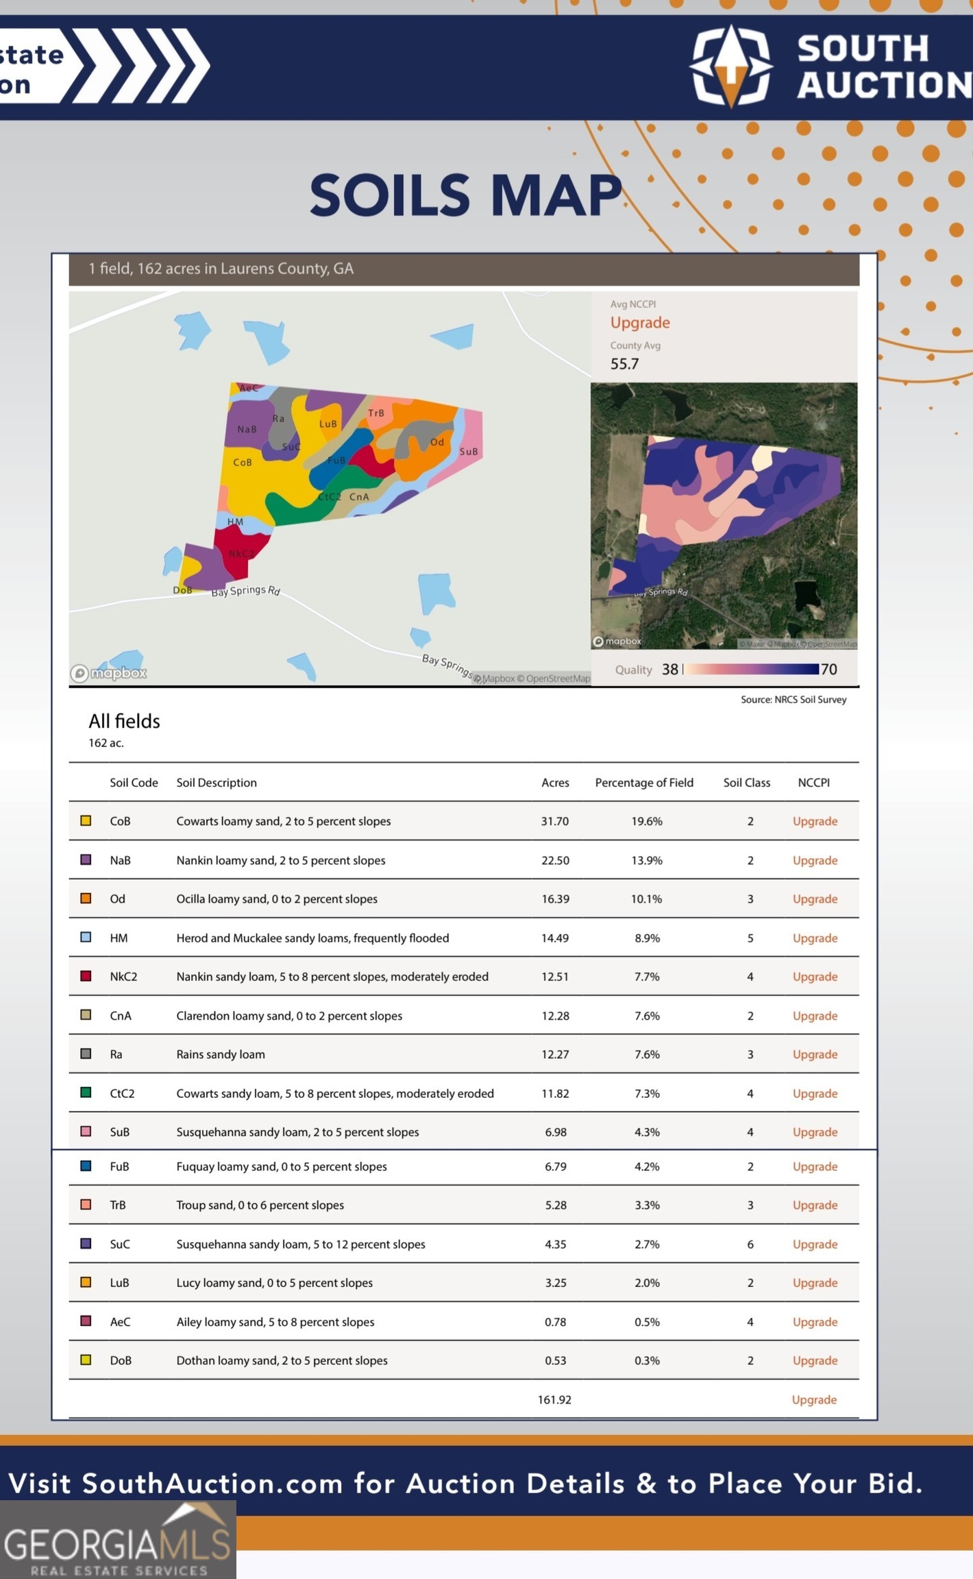
Task: Click the Mapbox logo on satellite image
Action: tap(617, 641)
